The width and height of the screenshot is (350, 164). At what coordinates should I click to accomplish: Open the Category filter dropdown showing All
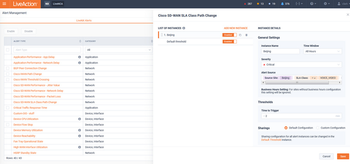tap(119, 50)
